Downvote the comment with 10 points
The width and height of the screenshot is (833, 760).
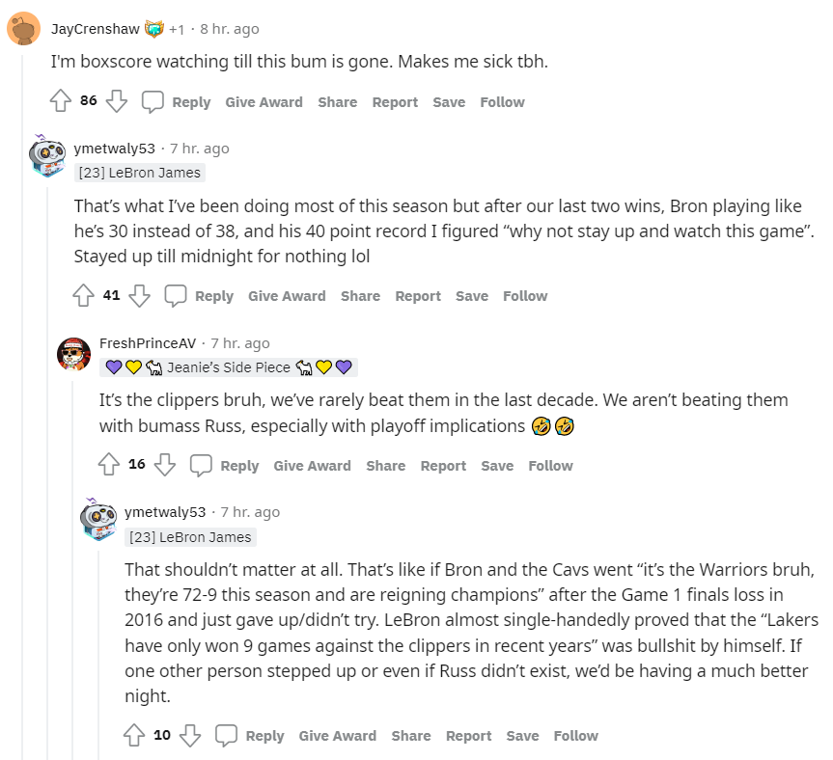[x=190, y=735]
